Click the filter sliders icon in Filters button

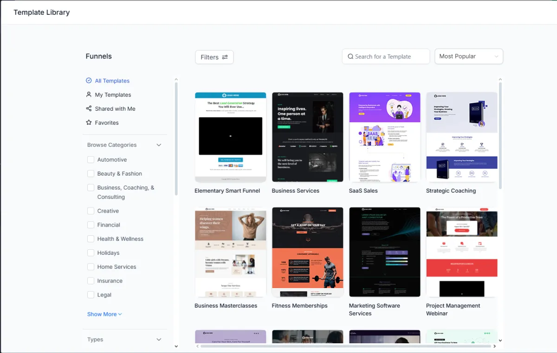pos(225,57)
